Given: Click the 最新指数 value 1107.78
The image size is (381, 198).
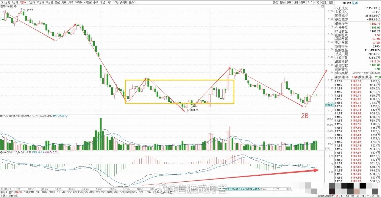Looking at the screenshot, I should tap(375, 24).
